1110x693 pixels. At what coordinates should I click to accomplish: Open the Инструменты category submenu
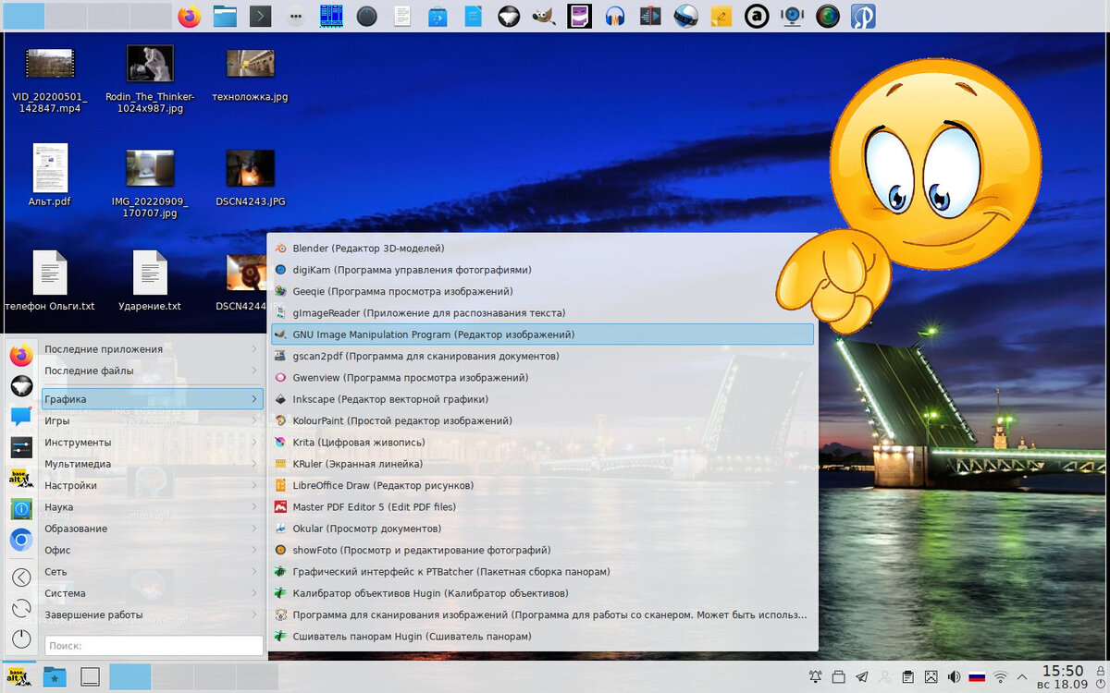153,442
